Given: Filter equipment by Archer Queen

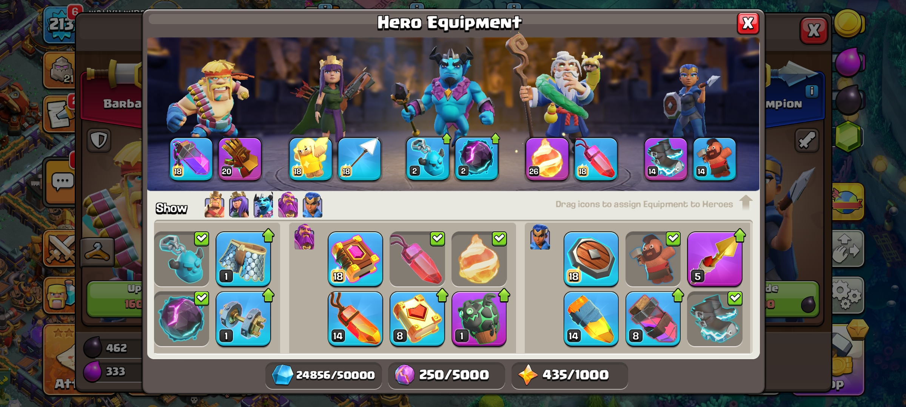Looking at the screenshot, I should pyautogui.click(x=239, y=205).
